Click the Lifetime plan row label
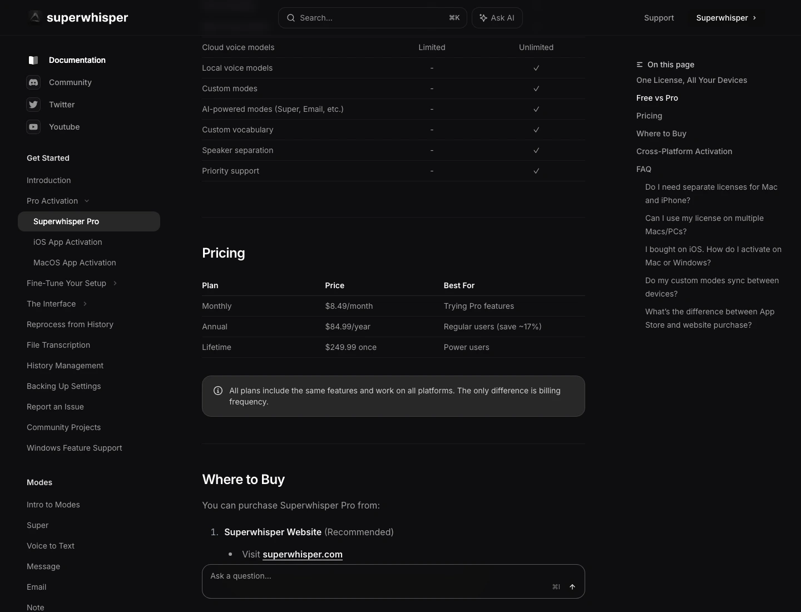The image size is (801, 612). (216, 347)
